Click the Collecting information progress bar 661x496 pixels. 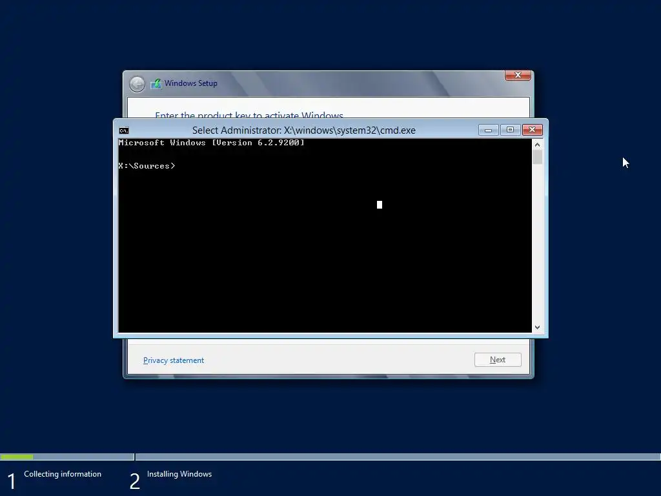67,457
